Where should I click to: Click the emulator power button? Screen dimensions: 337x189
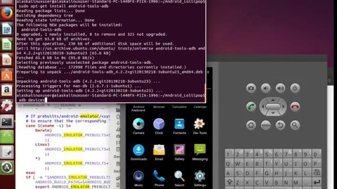295,88
